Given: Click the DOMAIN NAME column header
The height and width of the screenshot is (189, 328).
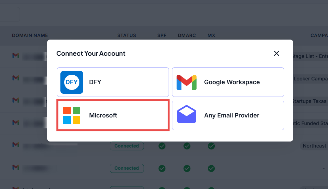Looking at the screenshot, I should 30,35.
